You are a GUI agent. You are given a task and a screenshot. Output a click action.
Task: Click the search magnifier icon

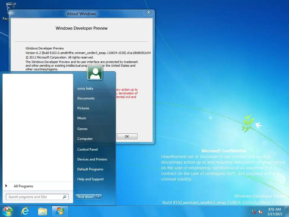65,197
